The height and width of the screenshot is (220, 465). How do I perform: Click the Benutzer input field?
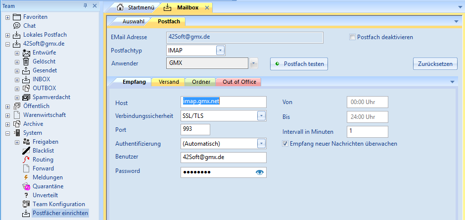[x=223, y=158]
